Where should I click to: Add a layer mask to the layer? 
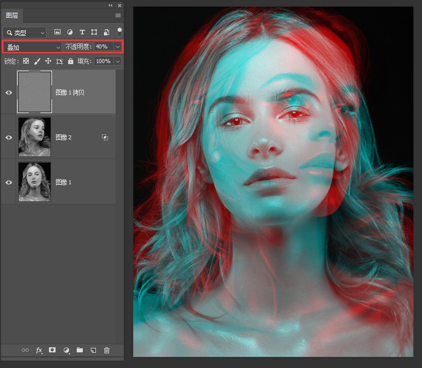[x=52, y=350]
